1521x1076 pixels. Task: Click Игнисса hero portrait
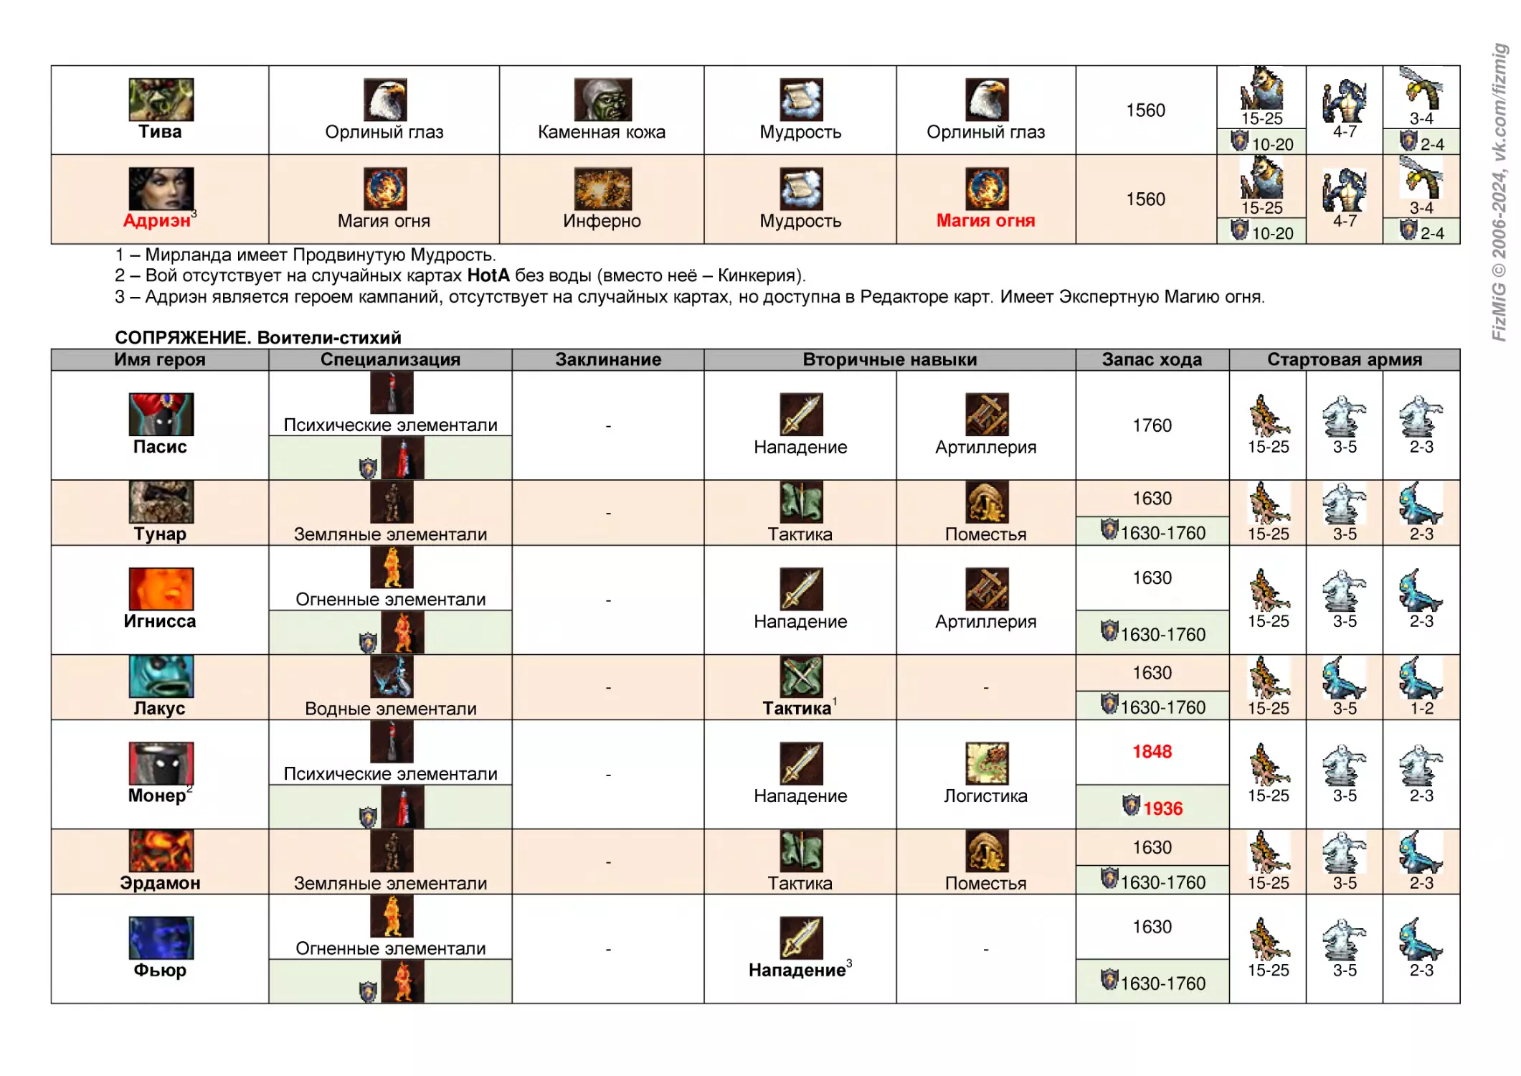coord(161,589)
